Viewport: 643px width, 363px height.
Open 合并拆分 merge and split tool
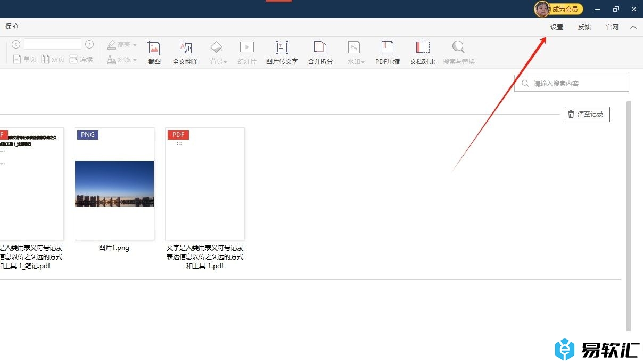[x=320, y=53]
